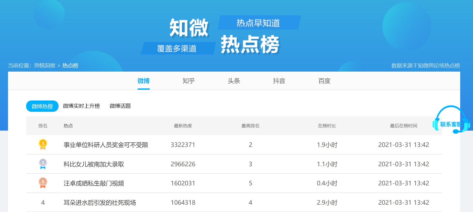Click the silver rank 2 medal icon
The image size is (473, 212).
[43, 164]
